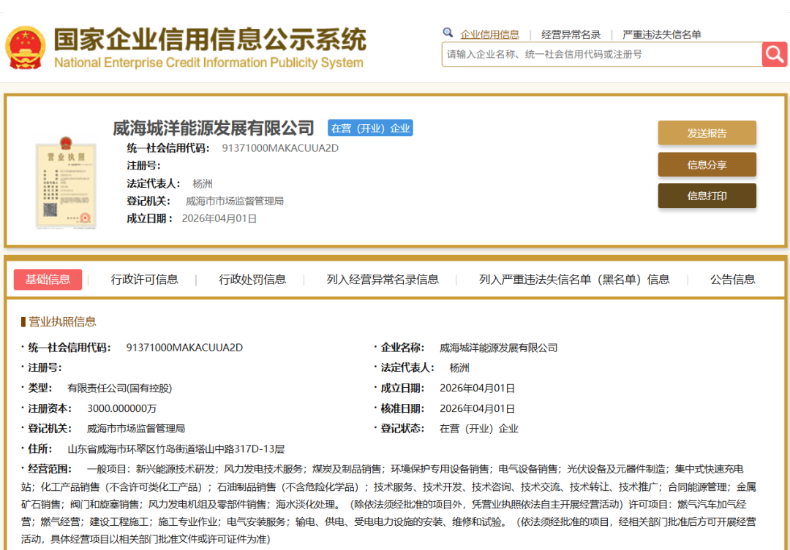Click the national emblem logo
790x550 pixels.
point(27,45)
